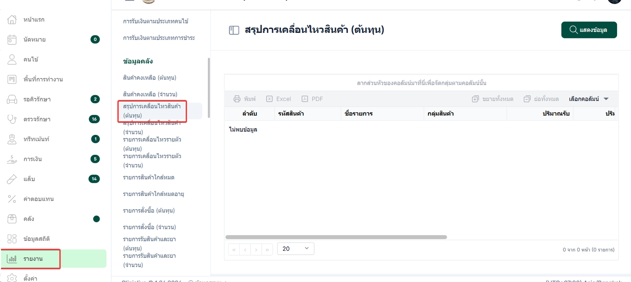Click the collapse-all minus icon

(x=527, y=99)
